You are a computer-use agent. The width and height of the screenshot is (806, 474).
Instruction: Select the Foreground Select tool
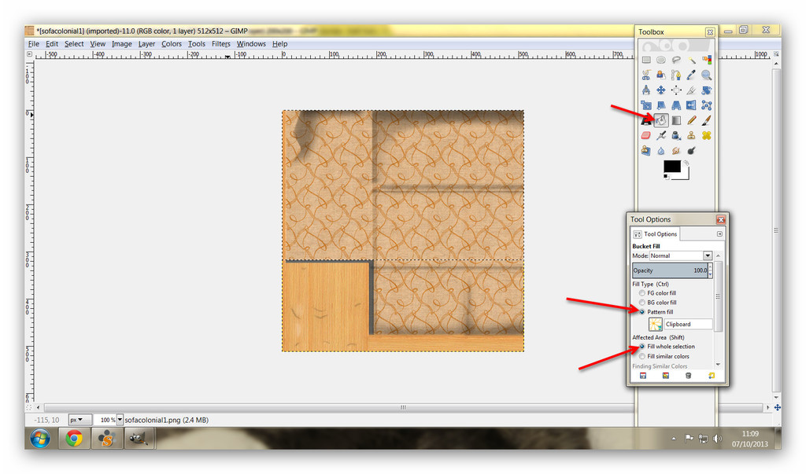coord(661,75)
